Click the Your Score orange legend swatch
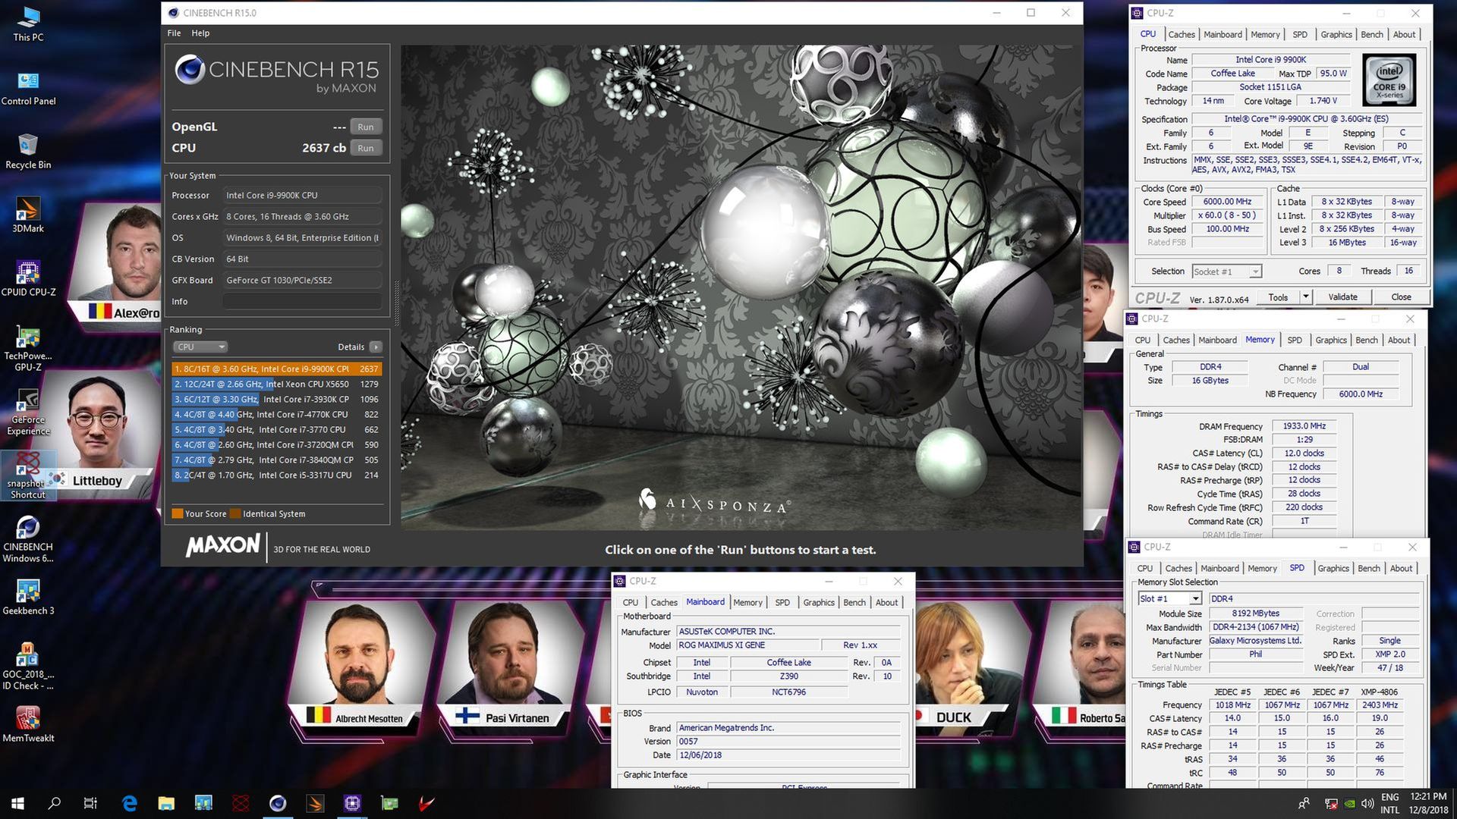The height and width of the screenshot is (819, 1457). [178, 513]
